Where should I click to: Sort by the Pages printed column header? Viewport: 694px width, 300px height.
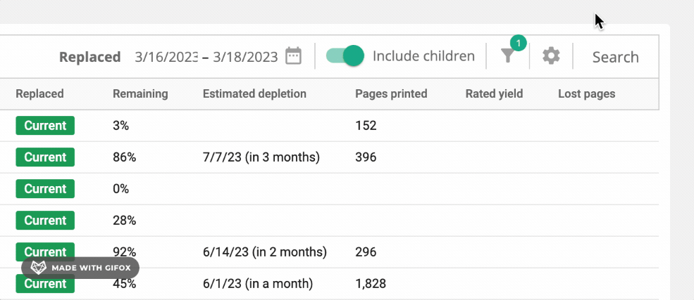point(391,93)
